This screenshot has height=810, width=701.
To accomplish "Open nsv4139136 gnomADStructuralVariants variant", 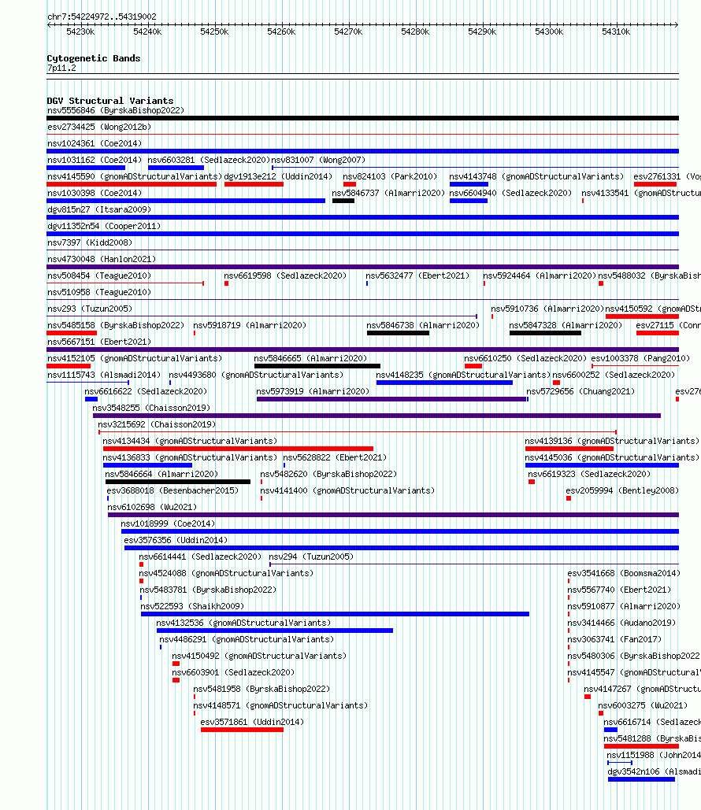I will coord(612,441).
